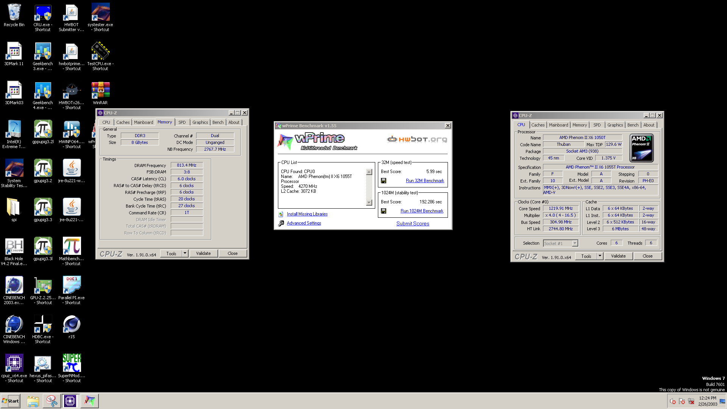The height and width of the screenshot is (409, 727).
Task: Open hexus_pifast shortcut icon
Action: click(43, 368)
